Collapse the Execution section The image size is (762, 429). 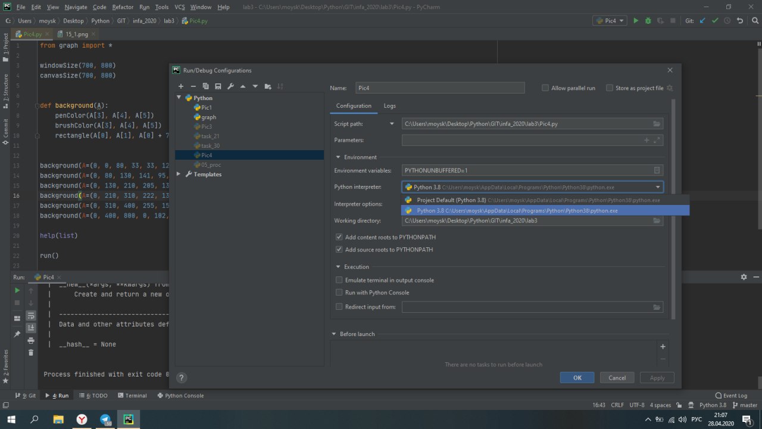(338, 267)
